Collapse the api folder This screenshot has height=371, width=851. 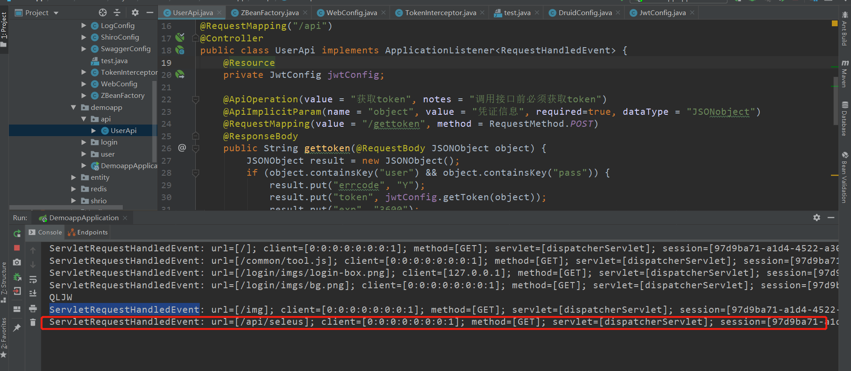(84, 119)
